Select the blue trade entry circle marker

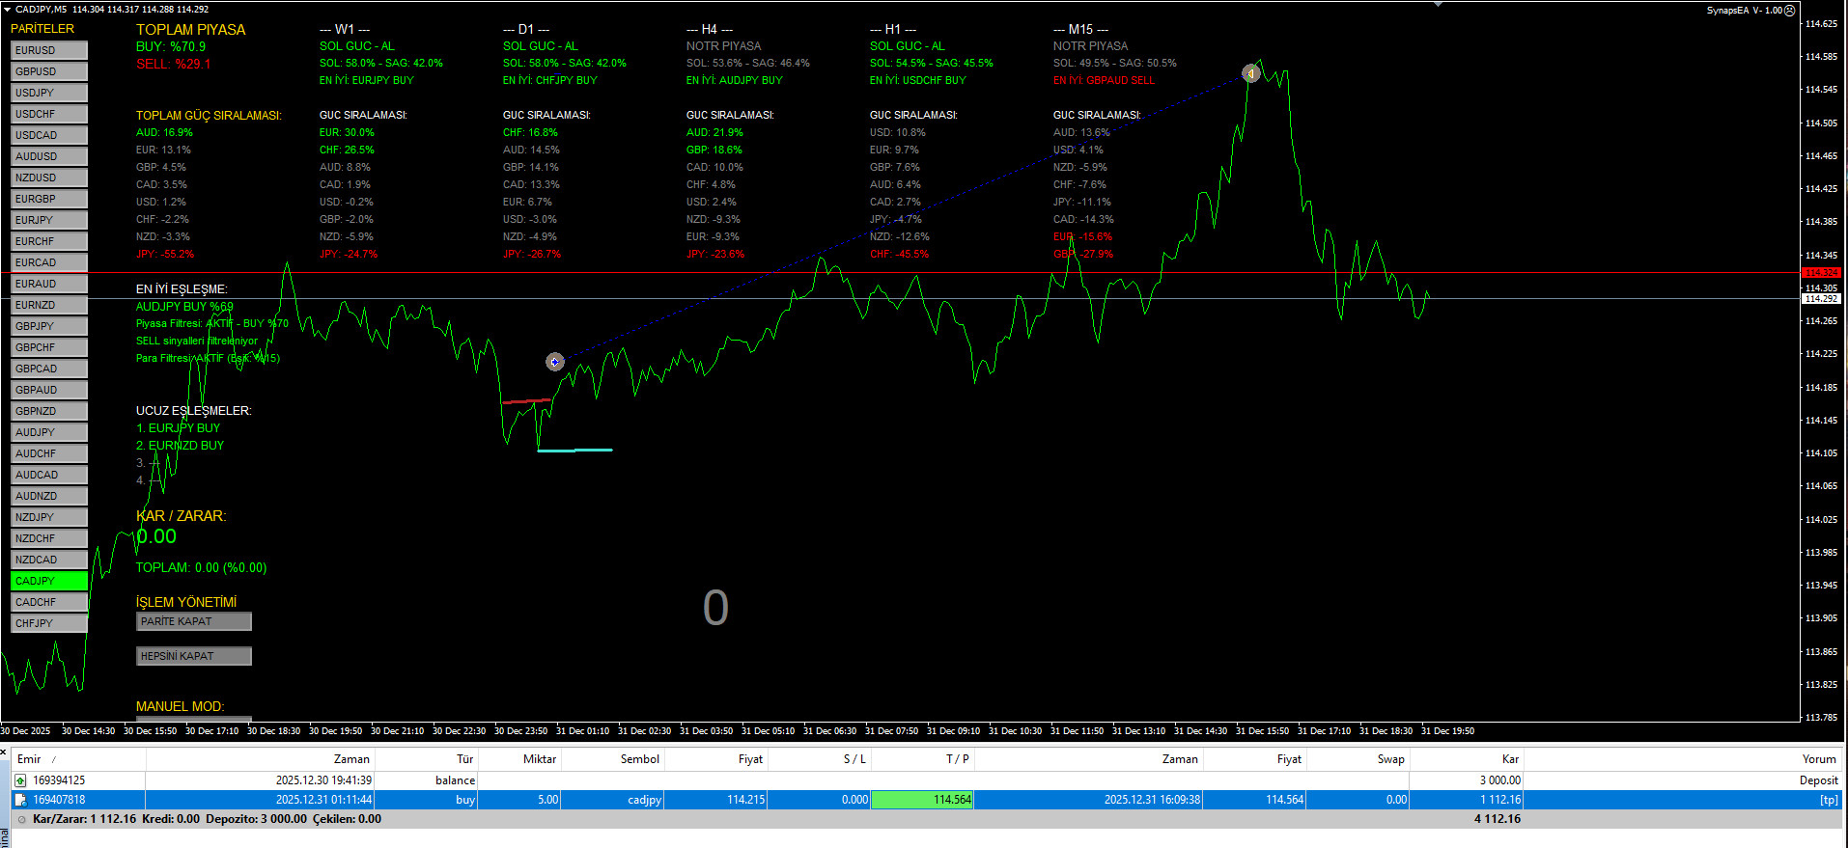click(x=554, y=362)
